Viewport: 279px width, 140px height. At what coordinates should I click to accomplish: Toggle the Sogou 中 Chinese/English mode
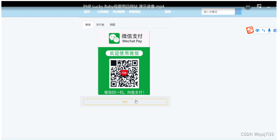257,30
